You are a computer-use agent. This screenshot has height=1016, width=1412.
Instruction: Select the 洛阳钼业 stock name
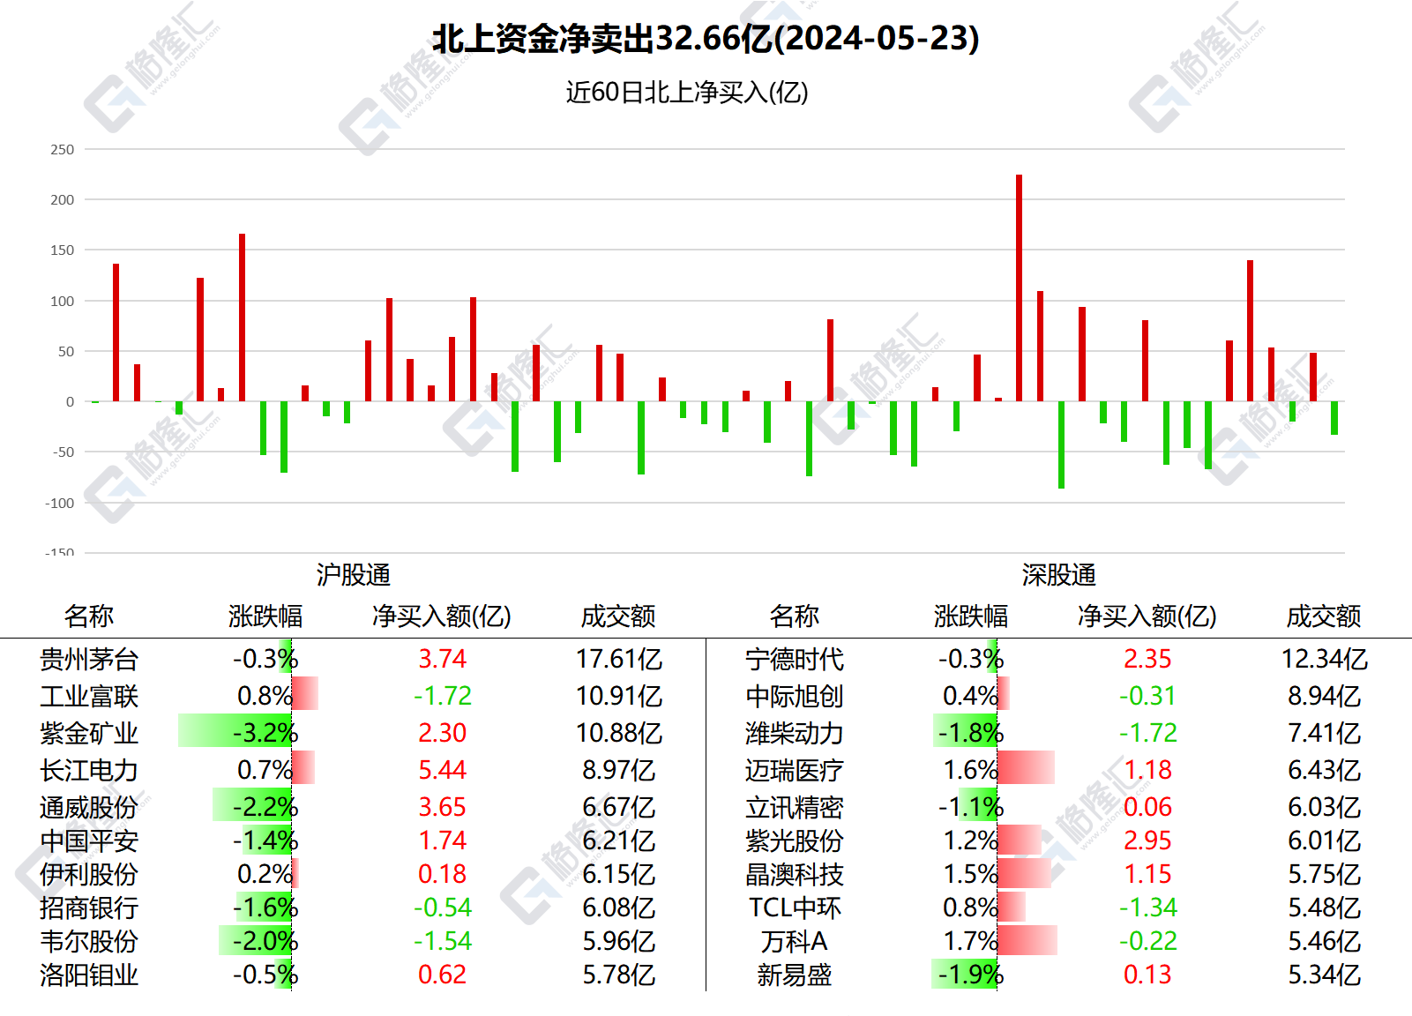(89, 975)
